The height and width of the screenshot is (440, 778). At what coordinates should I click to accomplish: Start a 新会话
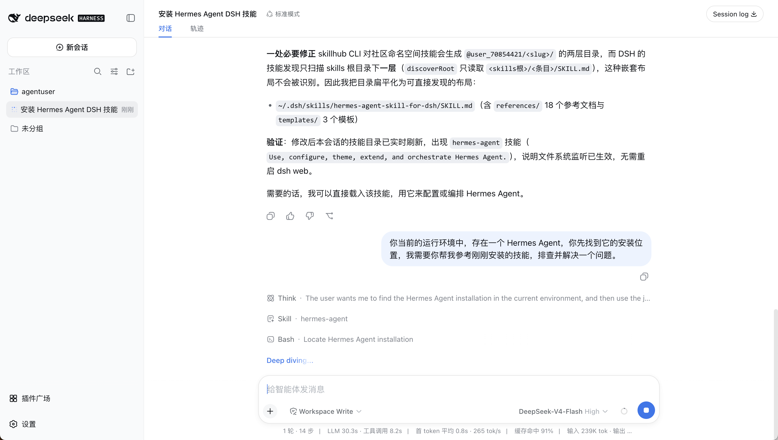[x=72, y=47]
